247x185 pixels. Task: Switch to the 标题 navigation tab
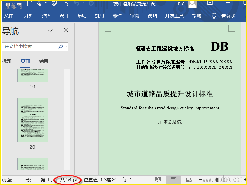click(7, 61)
